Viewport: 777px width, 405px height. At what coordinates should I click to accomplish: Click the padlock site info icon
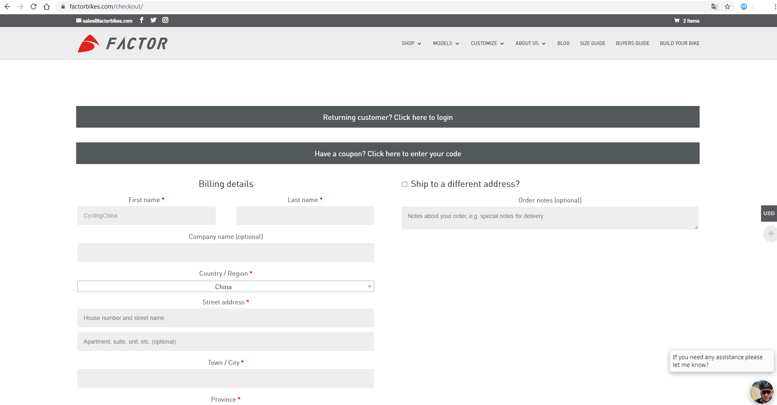(63, 7)
